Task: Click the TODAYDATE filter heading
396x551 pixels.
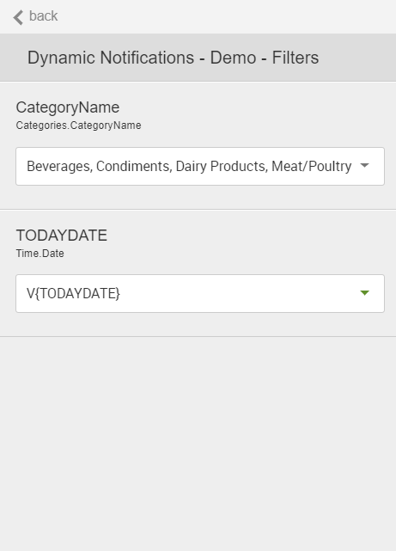Action: (x=62, y=236)
